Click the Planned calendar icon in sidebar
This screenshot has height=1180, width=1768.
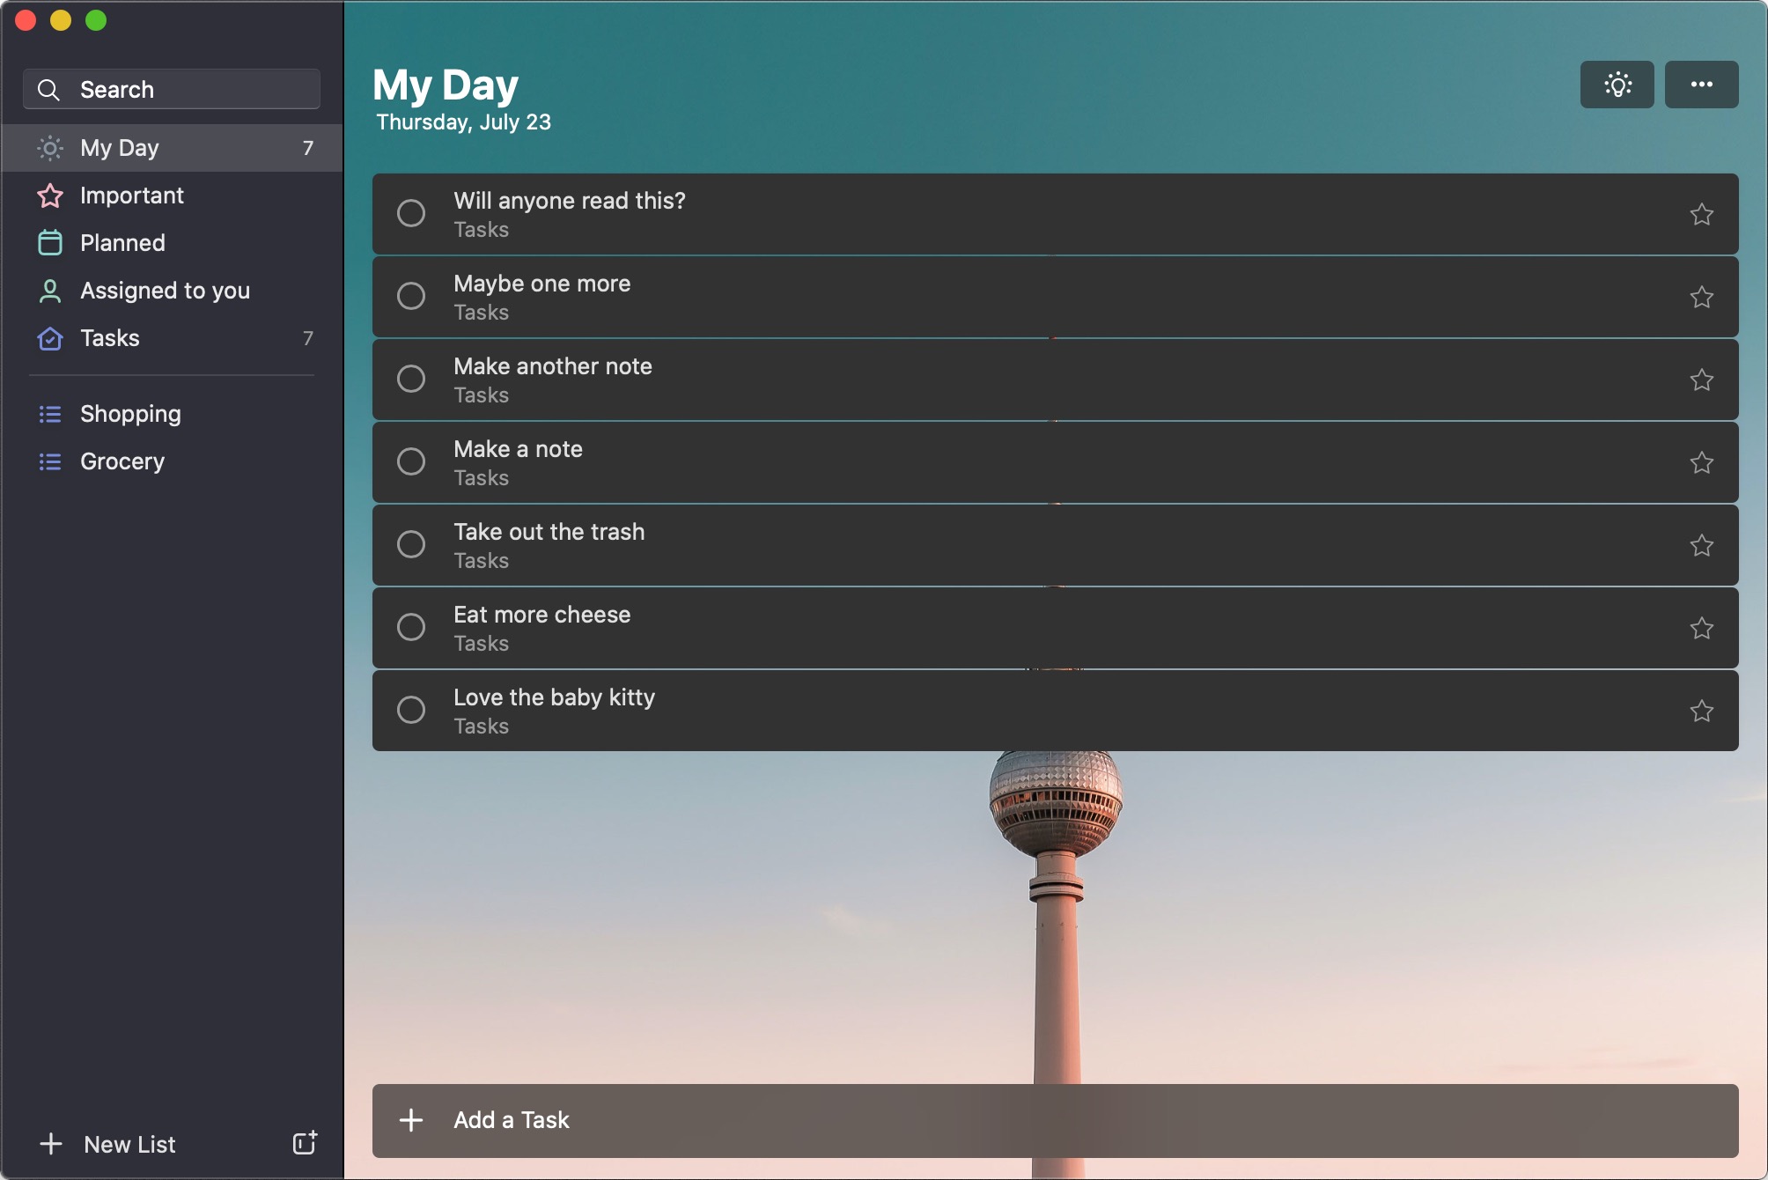point(48,242)
